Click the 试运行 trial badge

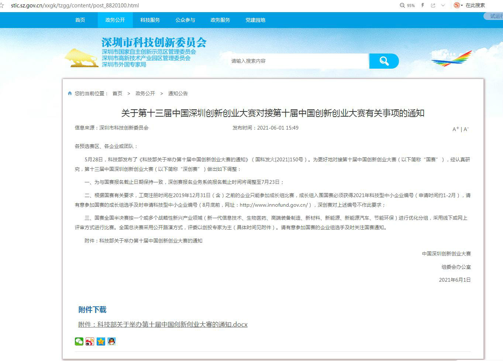(x=494, y=16)
